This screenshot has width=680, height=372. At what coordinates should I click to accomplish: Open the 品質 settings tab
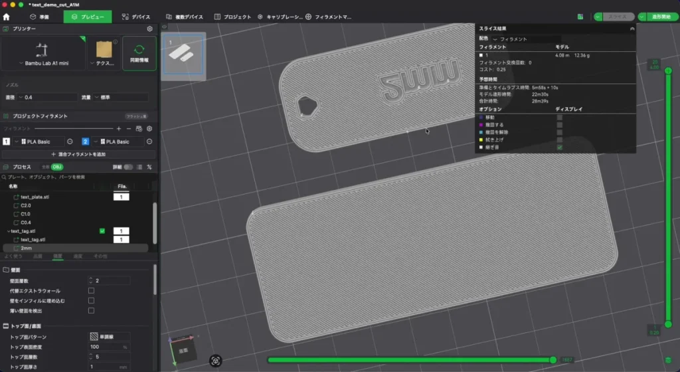point(38,256)
